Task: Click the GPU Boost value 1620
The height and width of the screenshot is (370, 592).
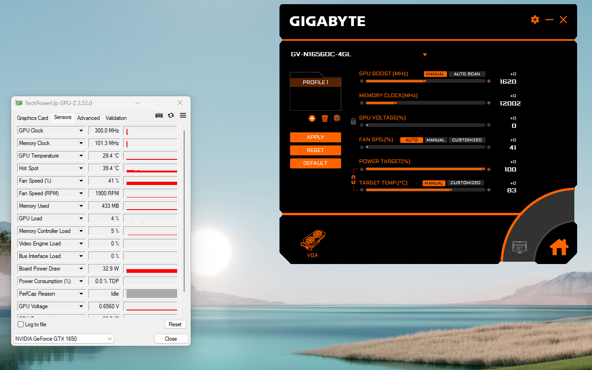Action: tap(508, 82)
